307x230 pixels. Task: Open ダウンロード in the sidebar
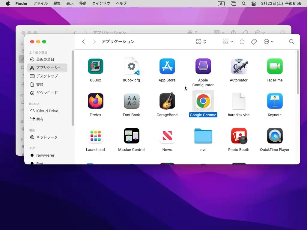(48, 93)
